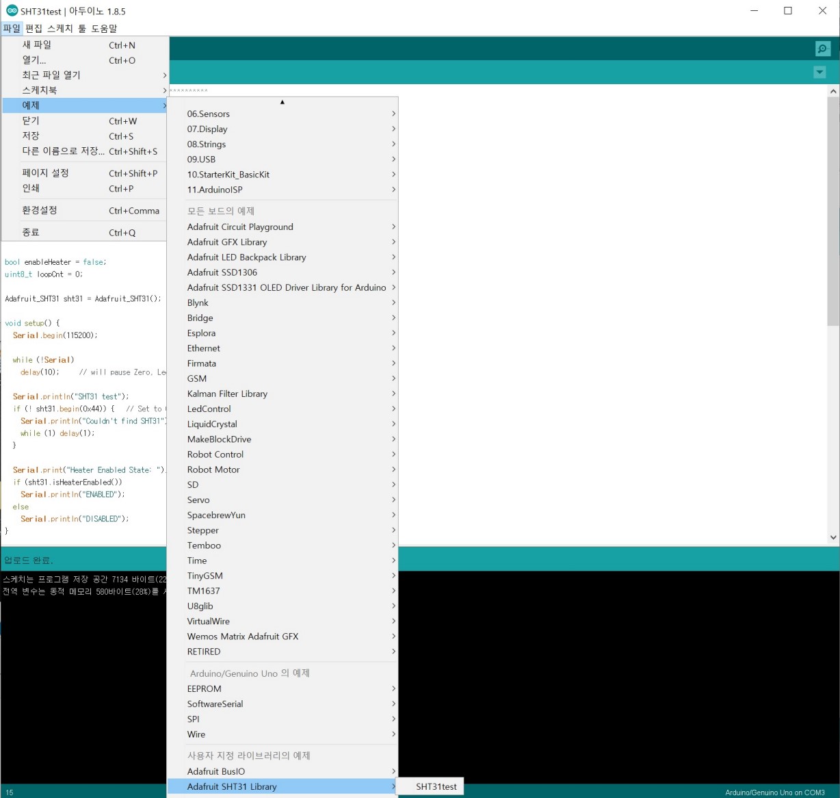Open Servo examples submenu

pyautogui.click(x=283, y=500)
